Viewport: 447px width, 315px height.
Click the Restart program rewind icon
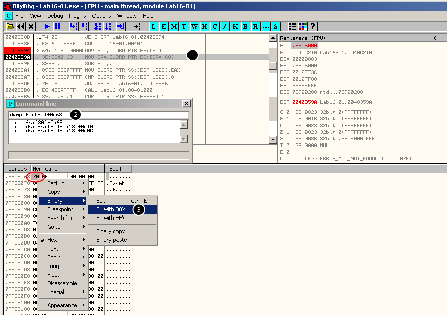coord(21,26)
